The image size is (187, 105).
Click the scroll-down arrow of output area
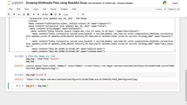[175, 51]
